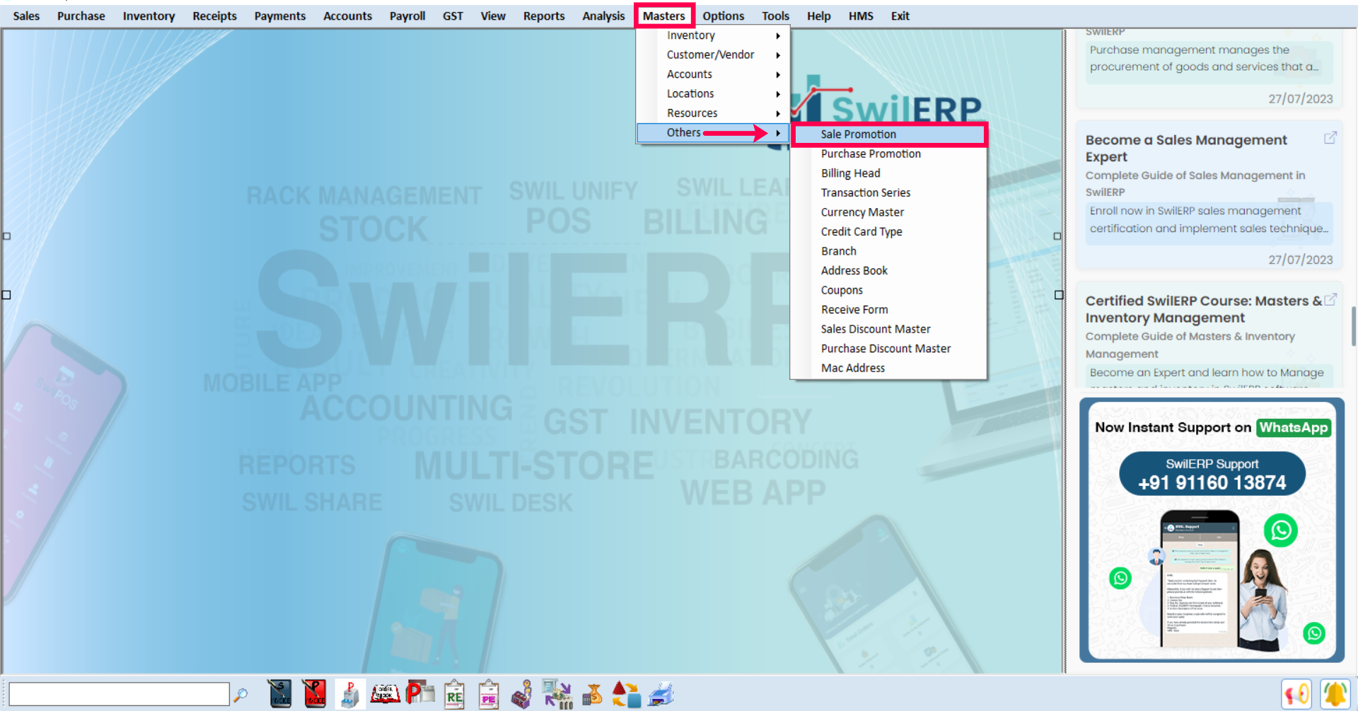Viewport: 1358px width, 711px height.
Task: Expand the Others submenu
Action: point(713,132)
